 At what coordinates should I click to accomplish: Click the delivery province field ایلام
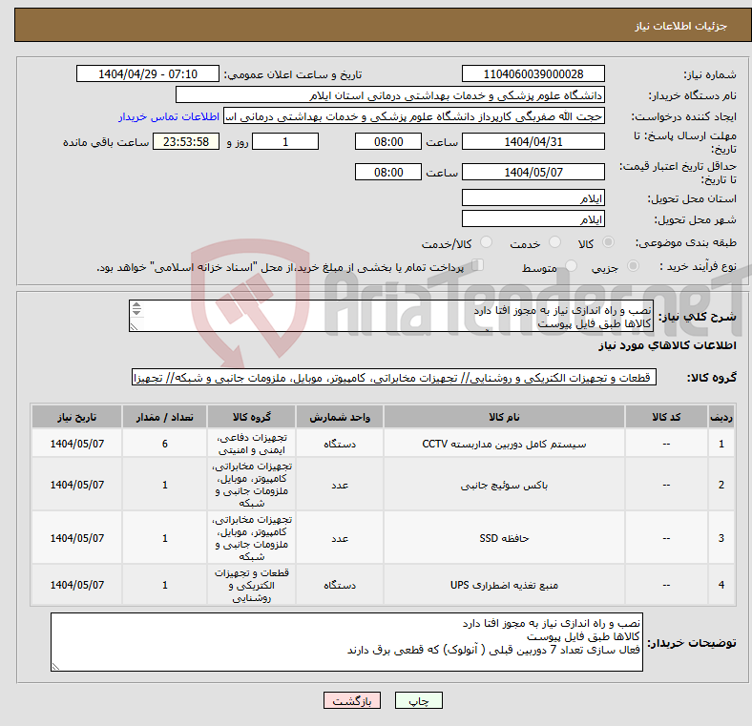[x=533, y=197]
